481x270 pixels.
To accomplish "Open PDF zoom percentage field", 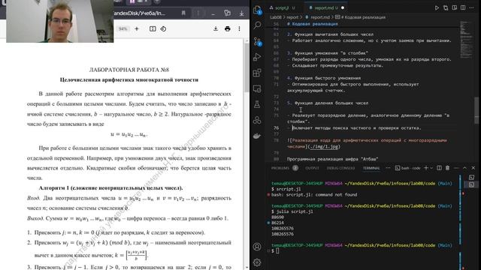I will (123, 28).
